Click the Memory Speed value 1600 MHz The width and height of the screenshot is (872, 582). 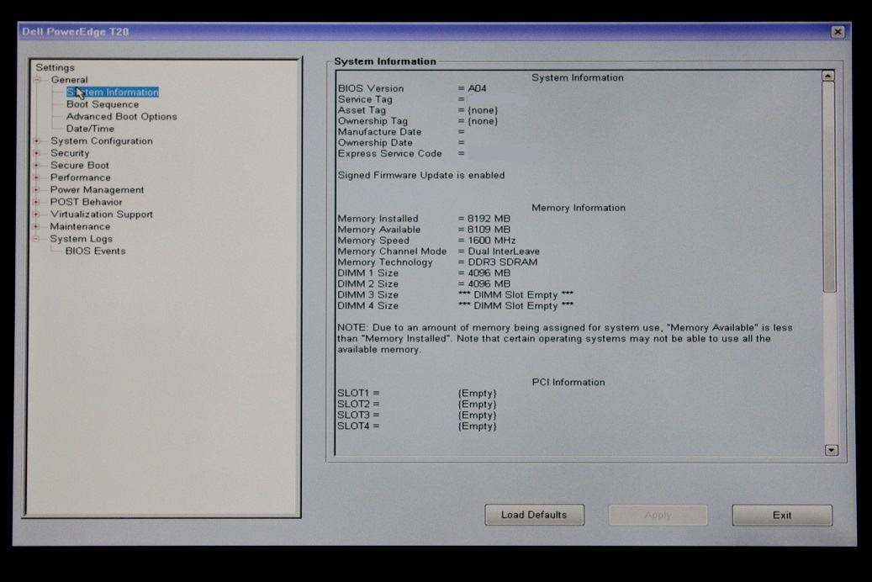pos(492,241)
